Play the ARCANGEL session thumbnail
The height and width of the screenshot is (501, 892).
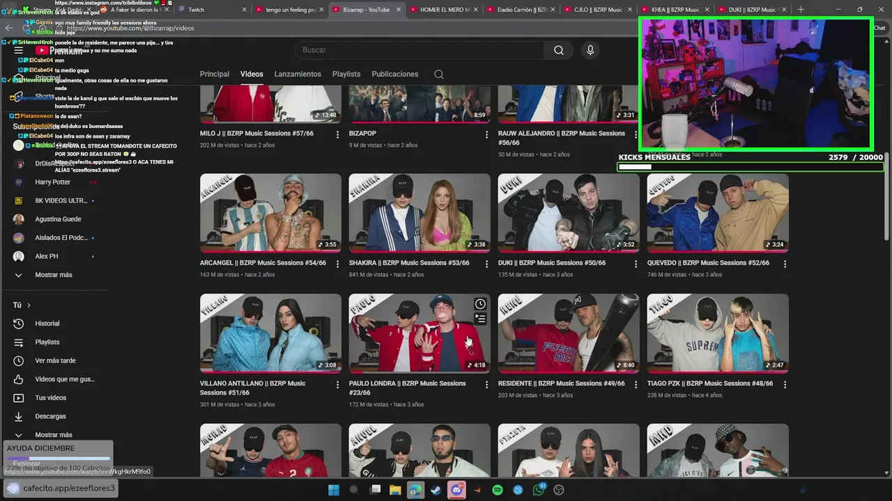pos(270,213)
